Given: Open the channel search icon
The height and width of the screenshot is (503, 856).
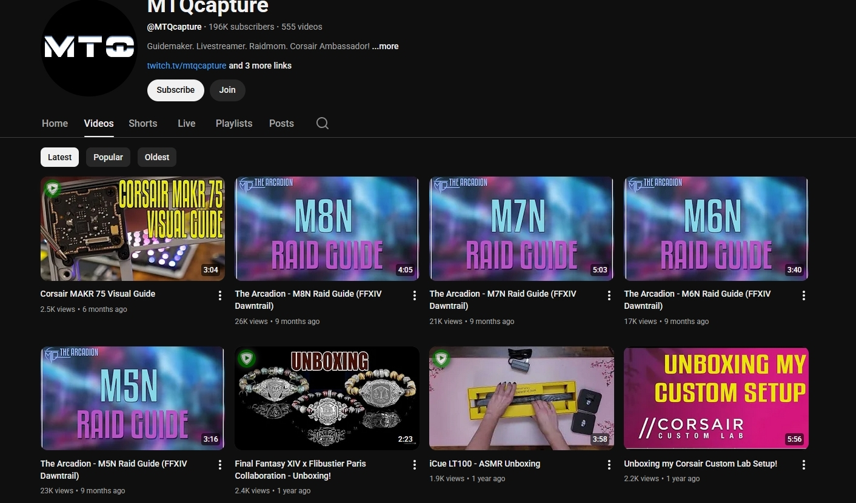Looking at the screenshot, I should [323, 123].
